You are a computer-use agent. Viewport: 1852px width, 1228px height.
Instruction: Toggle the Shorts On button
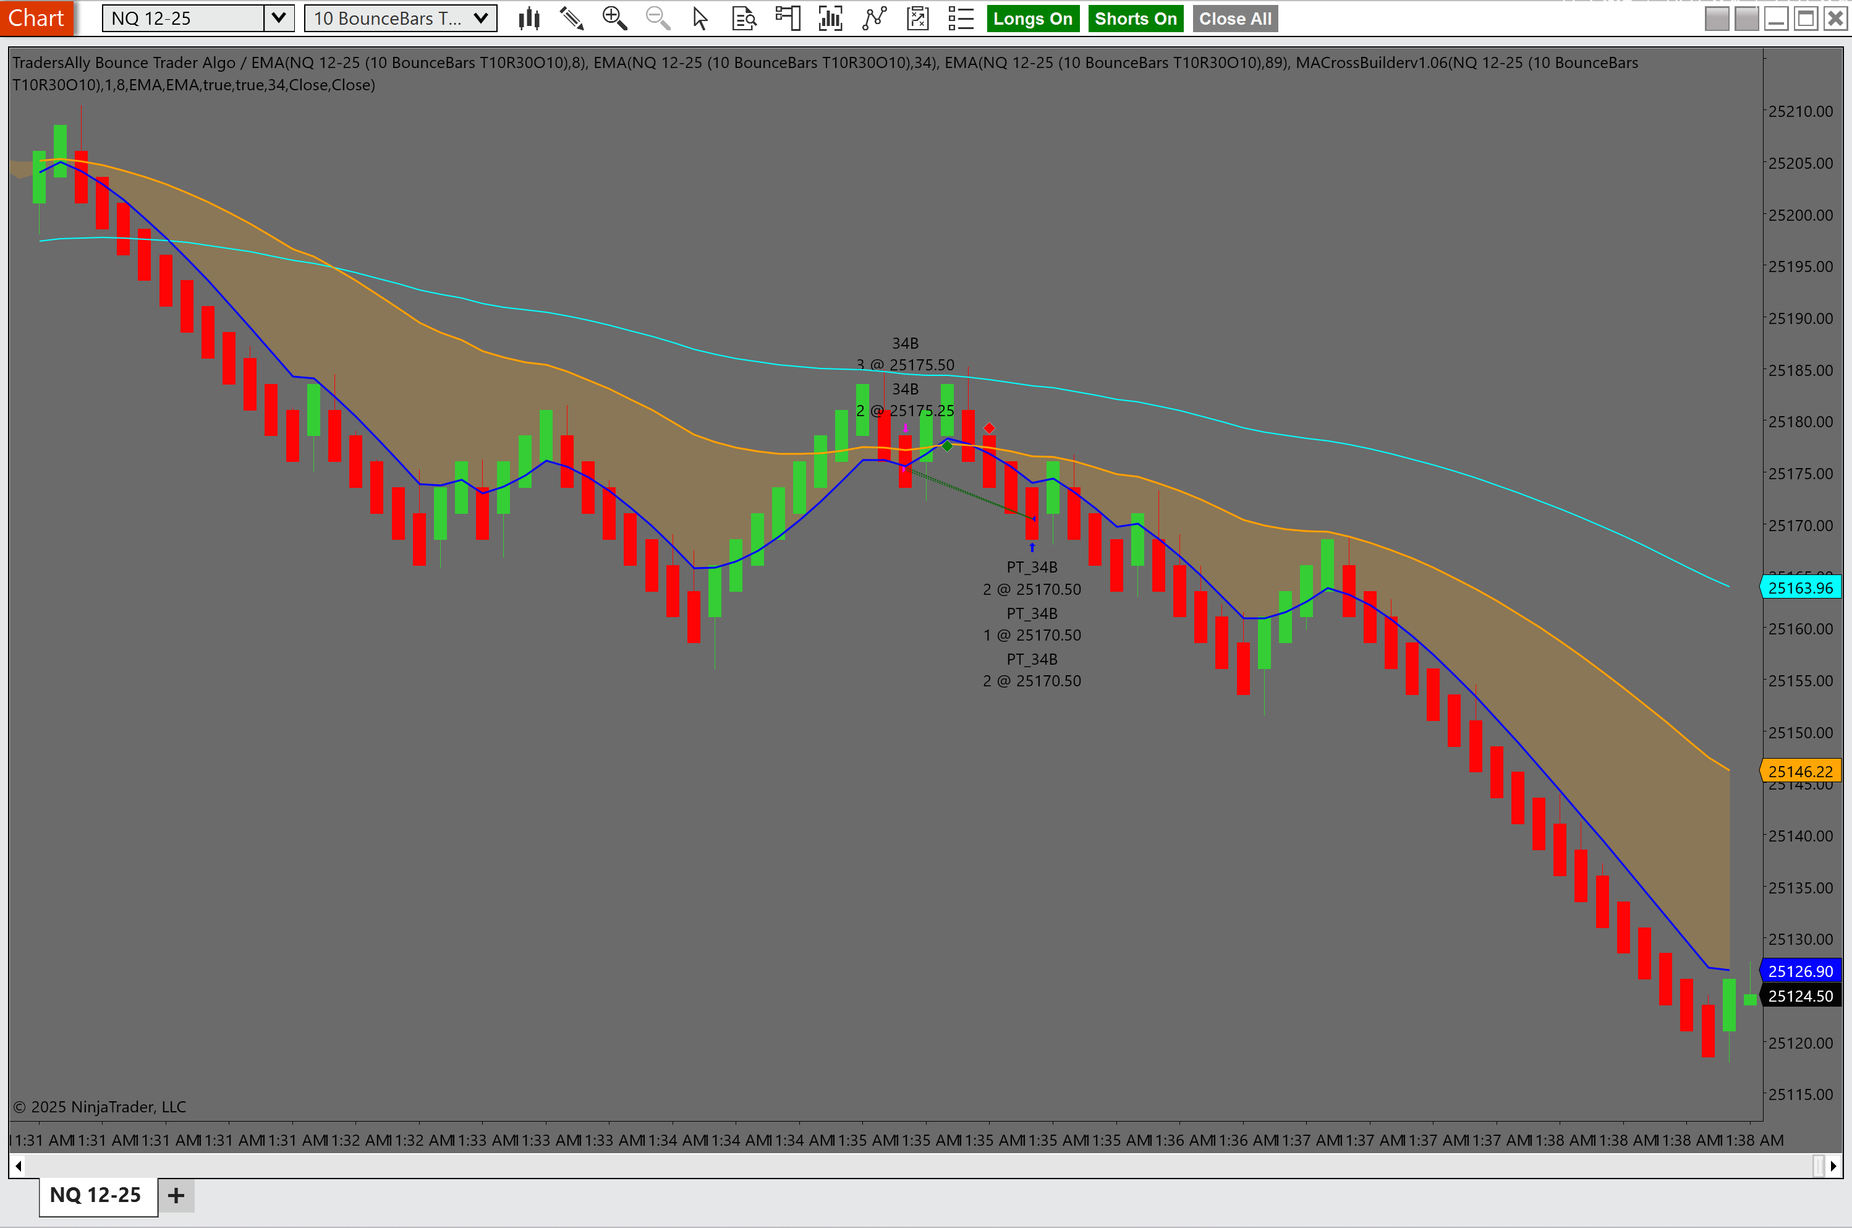[x=1135, y=19]
